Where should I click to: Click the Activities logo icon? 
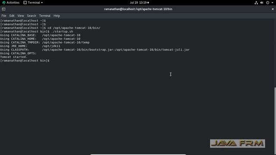click(x=4, y=3)
